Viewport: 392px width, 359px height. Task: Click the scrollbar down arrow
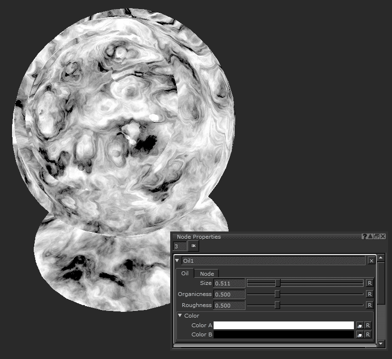point(381,344)
